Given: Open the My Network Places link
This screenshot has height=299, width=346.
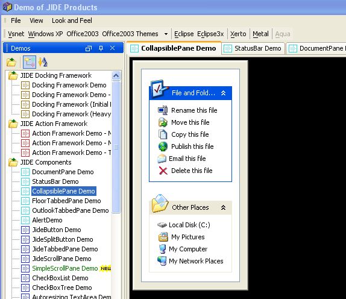Looking at the screenshot, I should [x=196, y=261].
